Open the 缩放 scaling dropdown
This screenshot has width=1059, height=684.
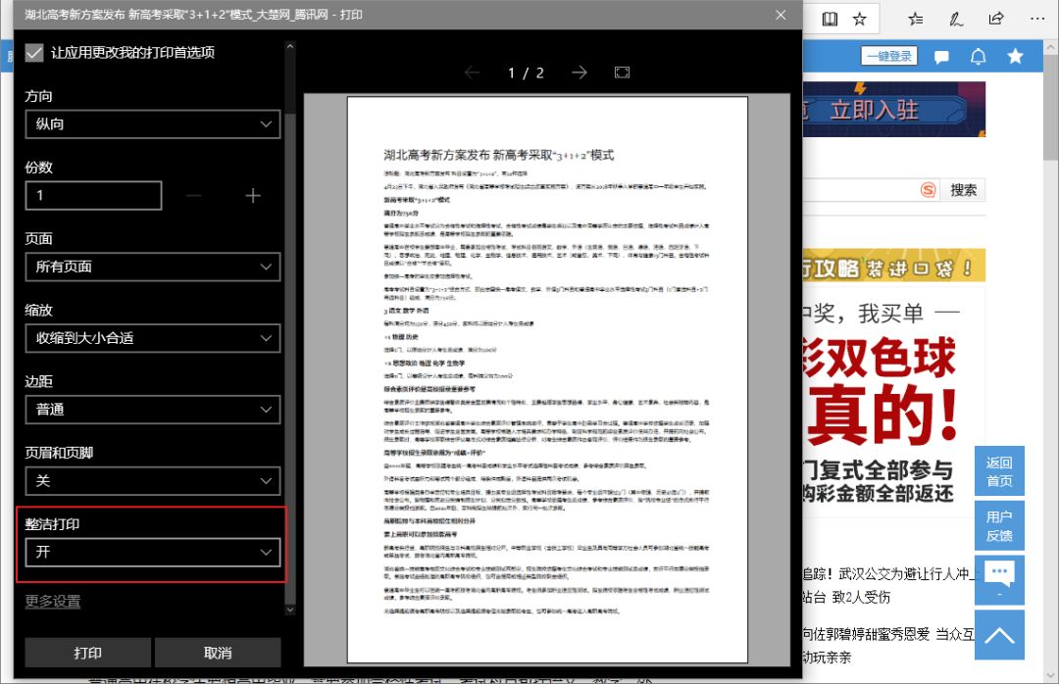coord(152,338)
